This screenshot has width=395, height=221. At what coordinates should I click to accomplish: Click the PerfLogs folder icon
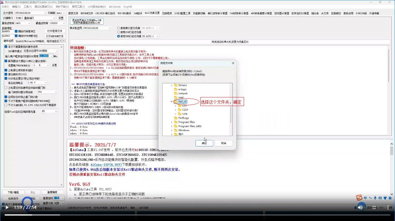pyautogui.click(x=176, y=118)
